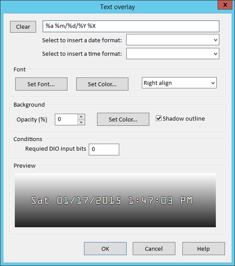Click the text overlay preview image
235x266 pixels.
coord(115,200)
